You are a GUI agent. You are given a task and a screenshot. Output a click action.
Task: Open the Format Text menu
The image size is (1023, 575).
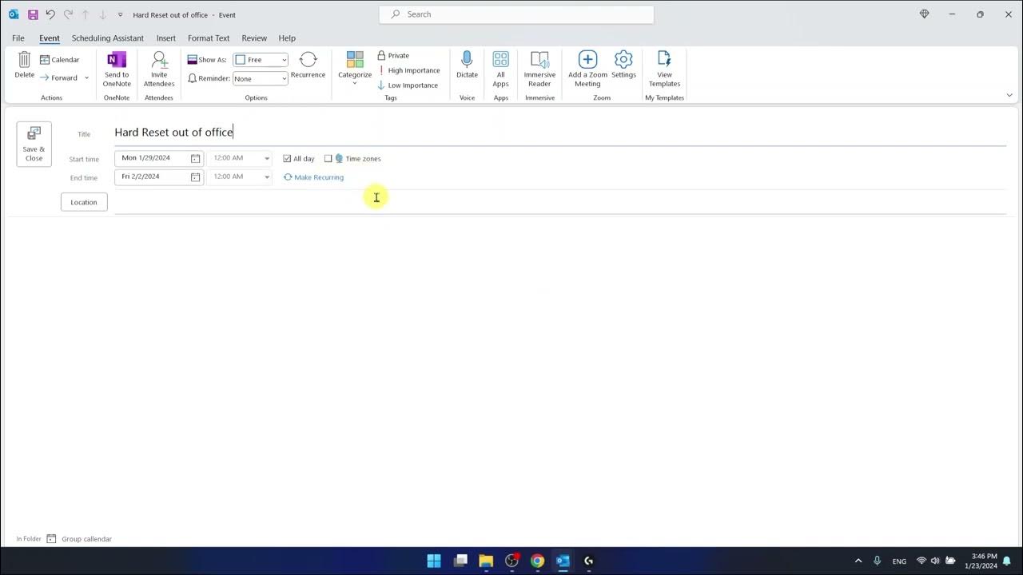click(x=208, y=38)
